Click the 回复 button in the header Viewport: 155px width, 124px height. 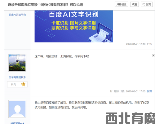pyautogui.click(x=147, y=4)
